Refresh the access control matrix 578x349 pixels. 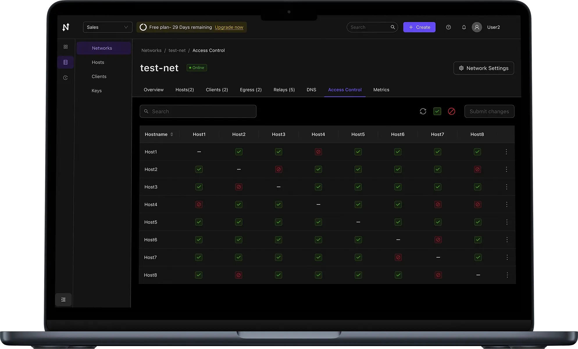click(423, 111)
